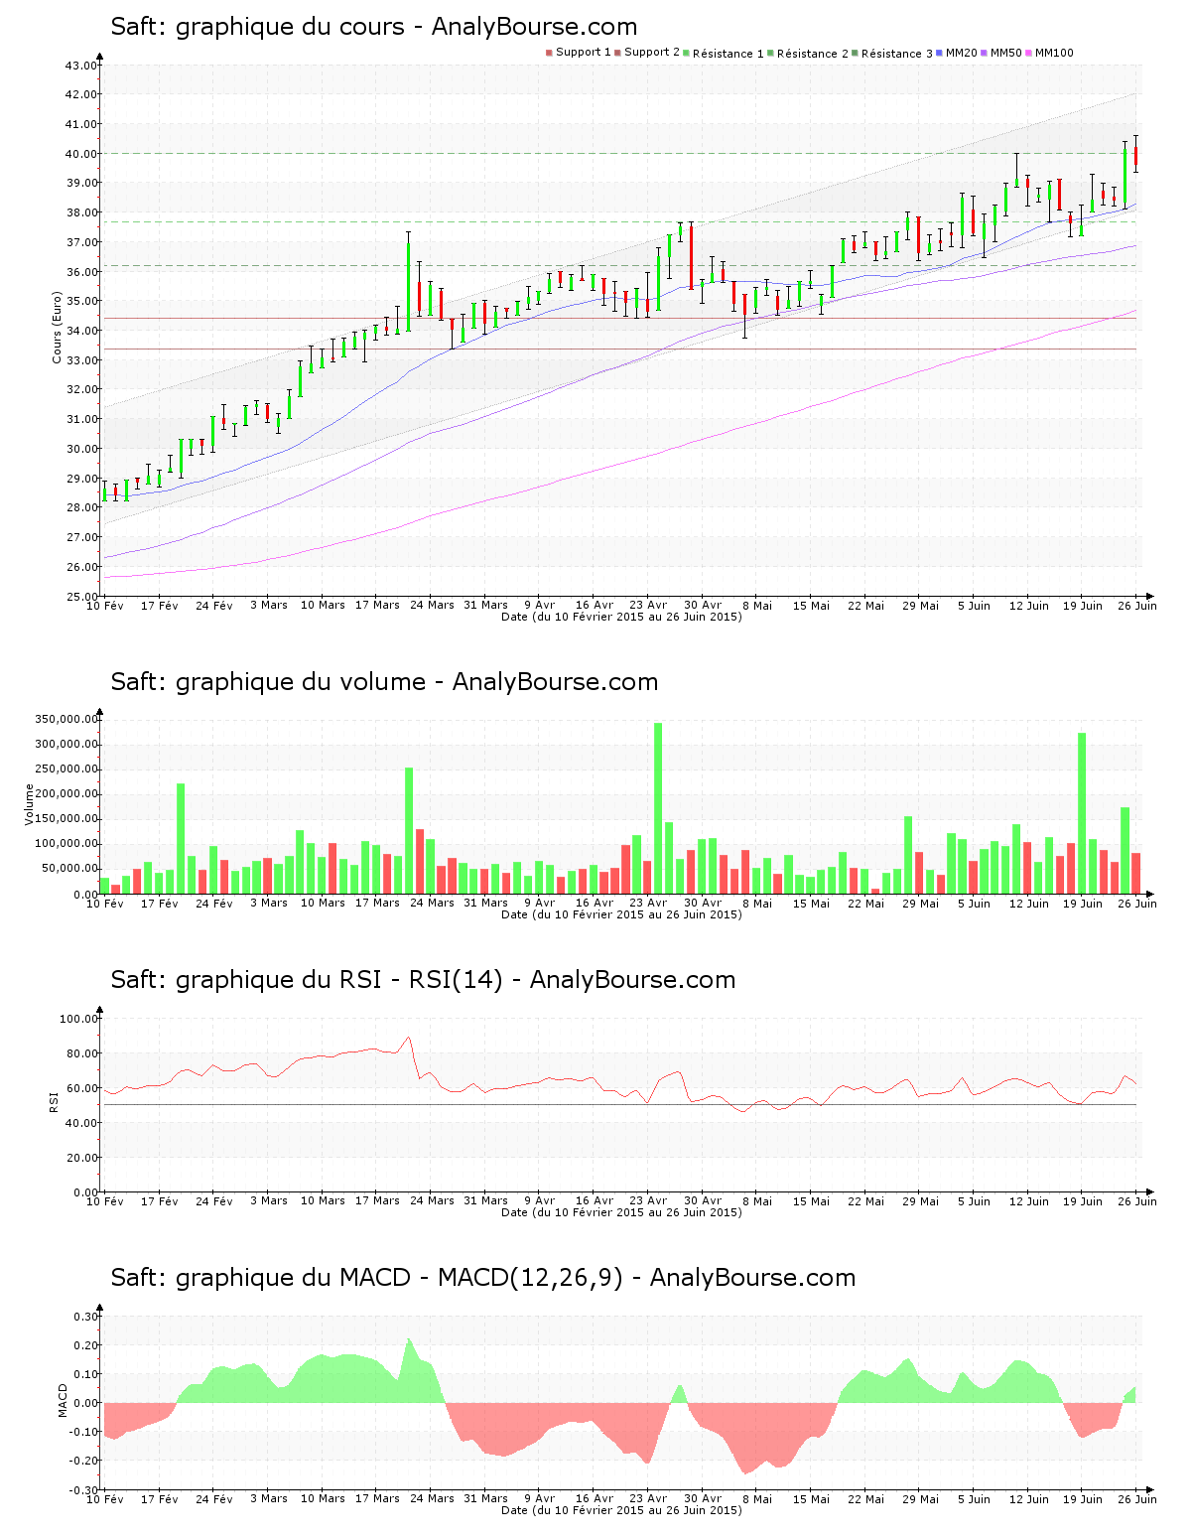Click '15 Mai' on the MACD chart axis
This screenshot has width=1191, height=1539.
click(x=812, y=1499)
